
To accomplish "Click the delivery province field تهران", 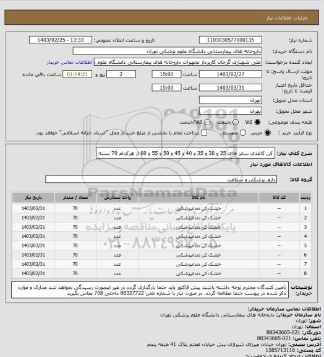I will tap(231, 100).
